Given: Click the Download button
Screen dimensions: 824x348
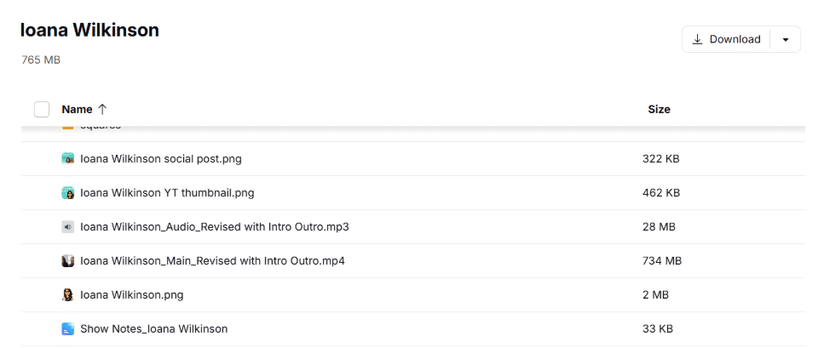Looking at the screenshot, I should (x=726, y=39).
